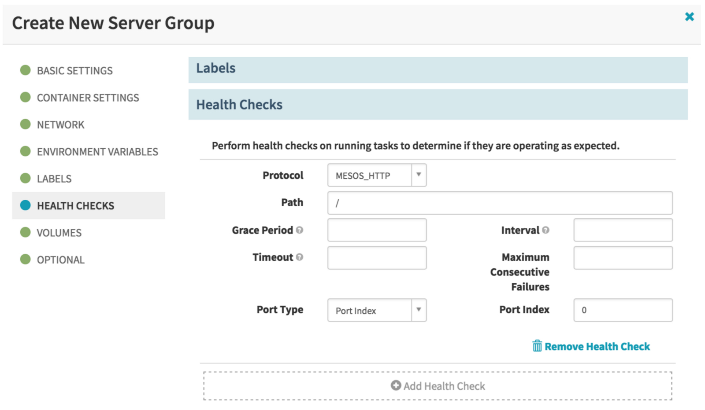Click the Maximum Consecutive Failures field

tap(623, 257)
